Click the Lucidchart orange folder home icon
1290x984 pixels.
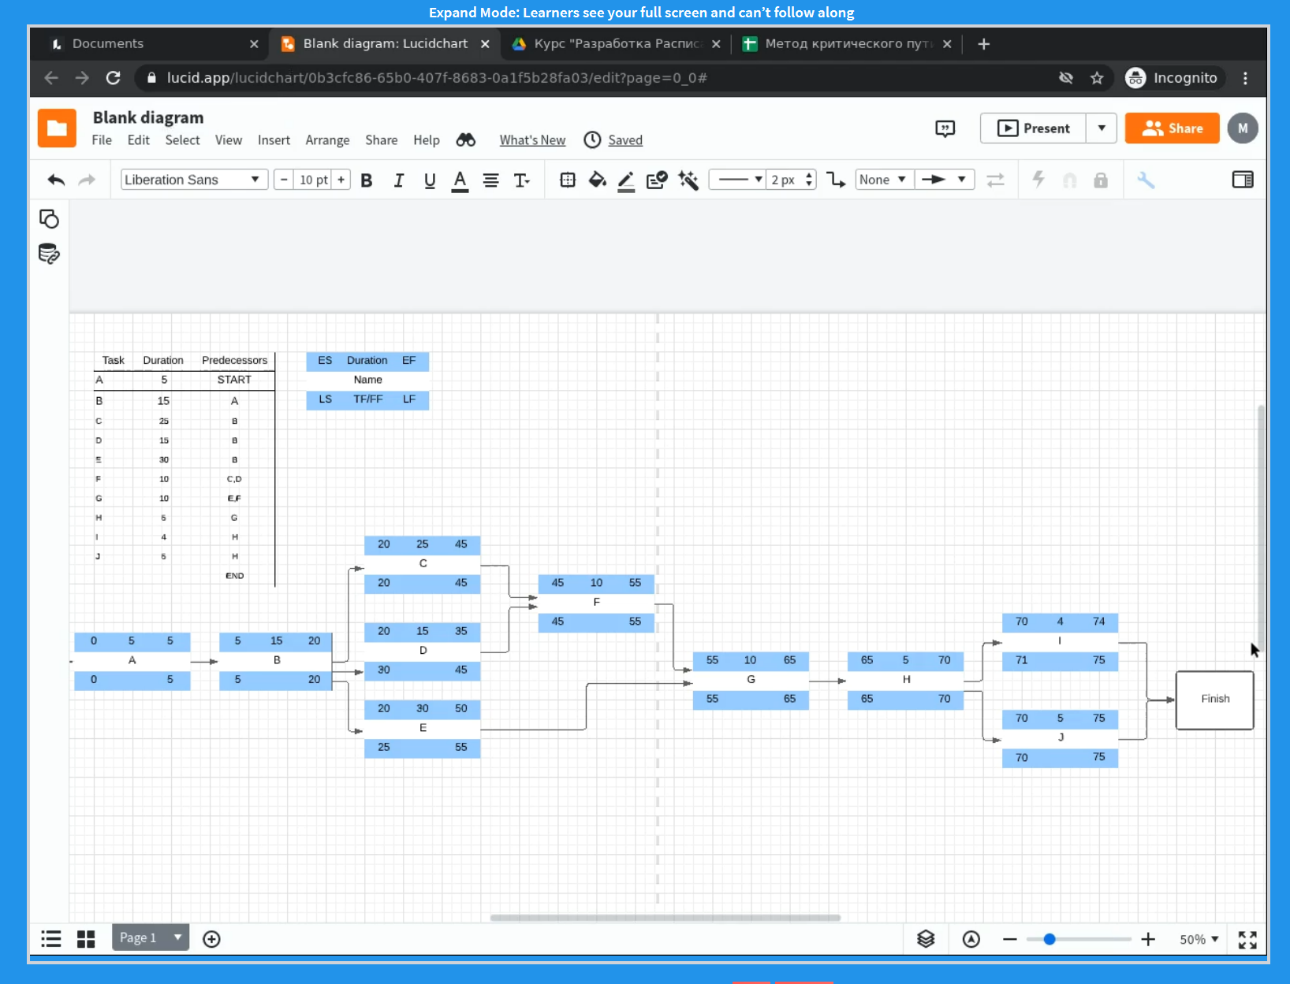click(57, 128)
